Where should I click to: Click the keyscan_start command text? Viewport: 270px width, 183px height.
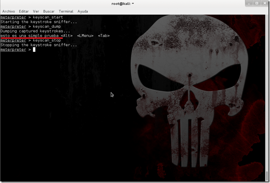[48, 17]
